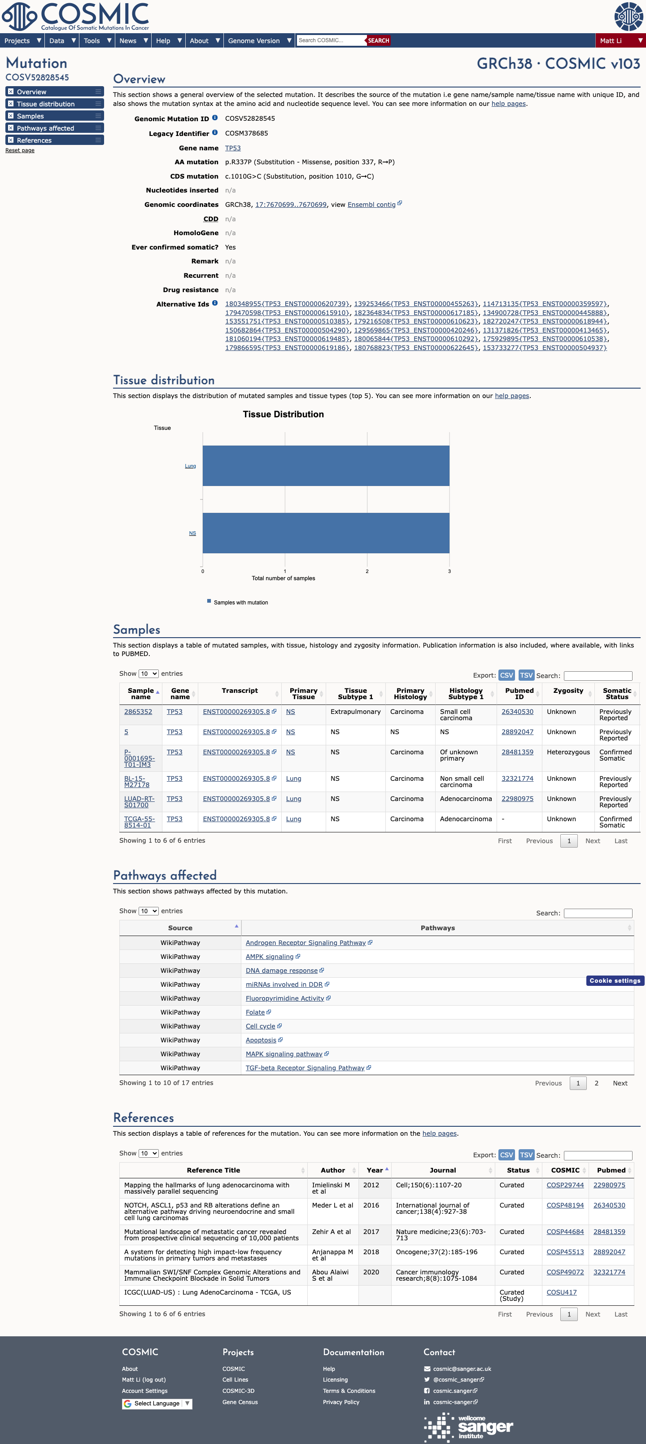Click the external link icon after Apoptosis
Viewport: 646px width, 1444px height.
tap(281, 1040)
